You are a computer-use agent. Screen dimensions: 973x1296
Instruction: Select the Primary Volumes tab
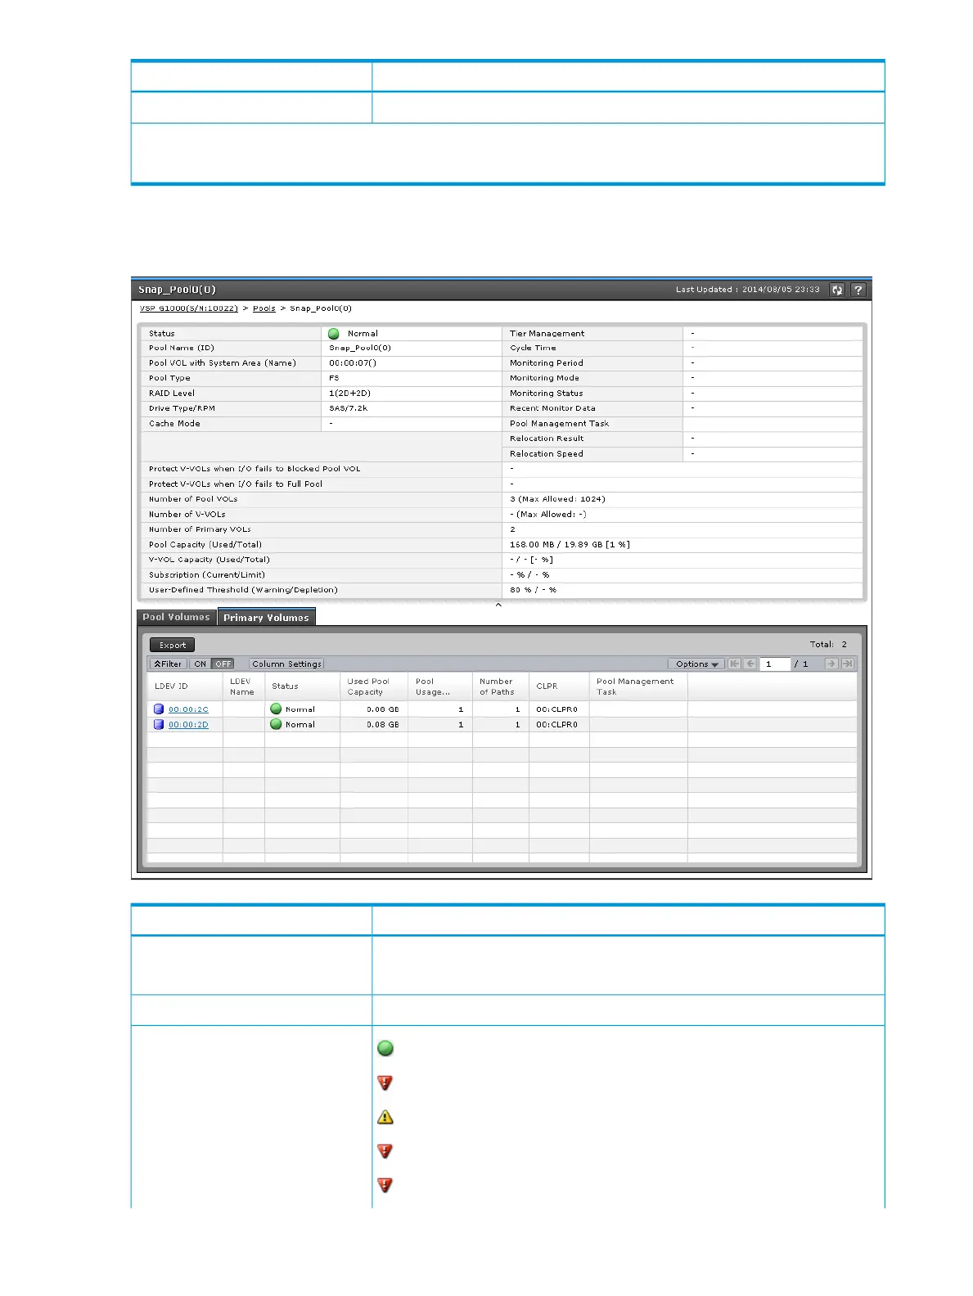coord(267,617)
